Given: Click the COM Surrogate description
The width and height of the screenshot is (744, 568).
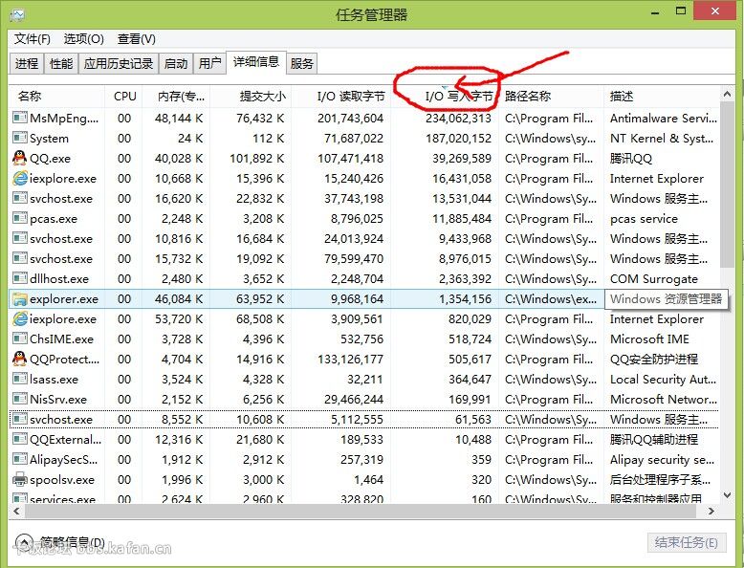Looking at the screenshot, I should coord(654,279).
